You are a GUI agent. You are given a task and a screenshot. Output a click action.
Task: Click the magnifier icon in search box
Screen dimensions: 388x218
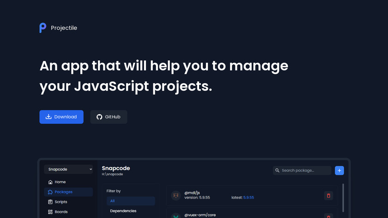coord(277,170)
